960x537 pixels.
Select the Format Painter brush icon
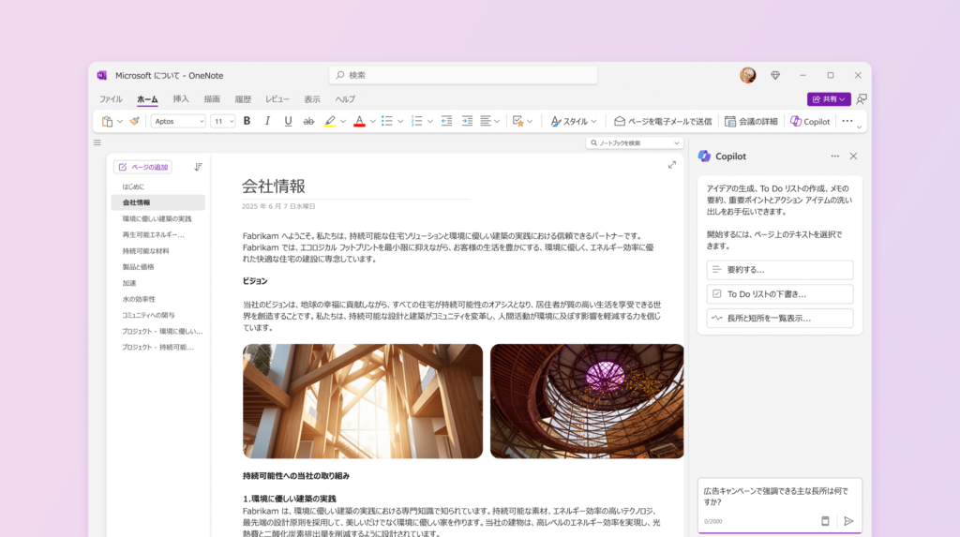(134, 121)
